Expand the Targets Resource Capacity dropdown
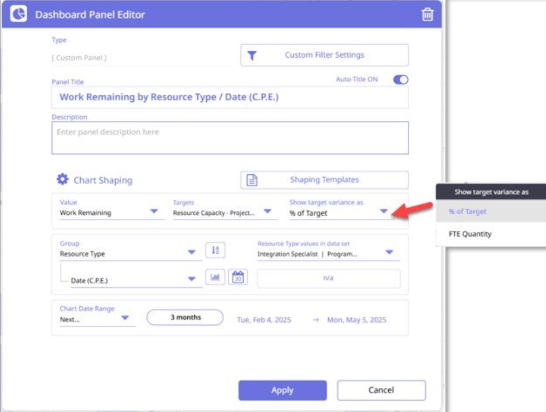Image resolution: width=546 pixels, height=412 pixels. [268, 211]
